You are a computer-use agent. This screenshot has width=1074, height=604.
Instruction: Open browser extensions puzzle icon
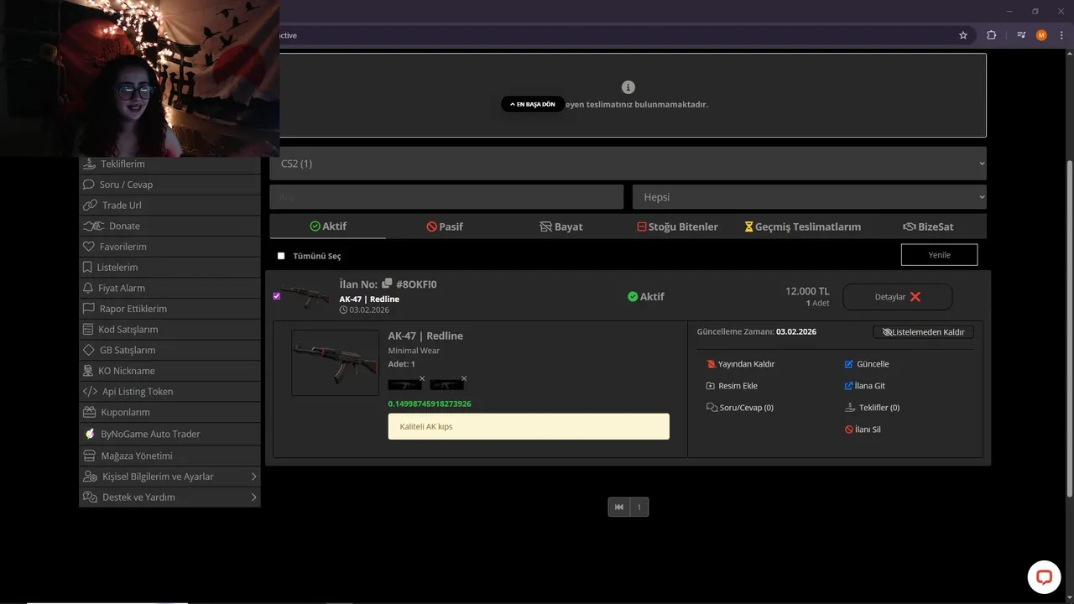pyautogui.click(x=992, y=35)
